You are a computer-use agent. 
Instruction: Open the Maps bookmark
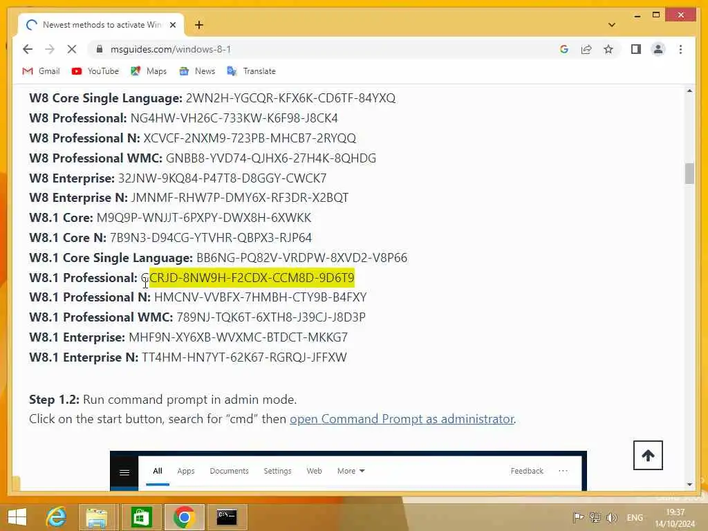(149, 71)
